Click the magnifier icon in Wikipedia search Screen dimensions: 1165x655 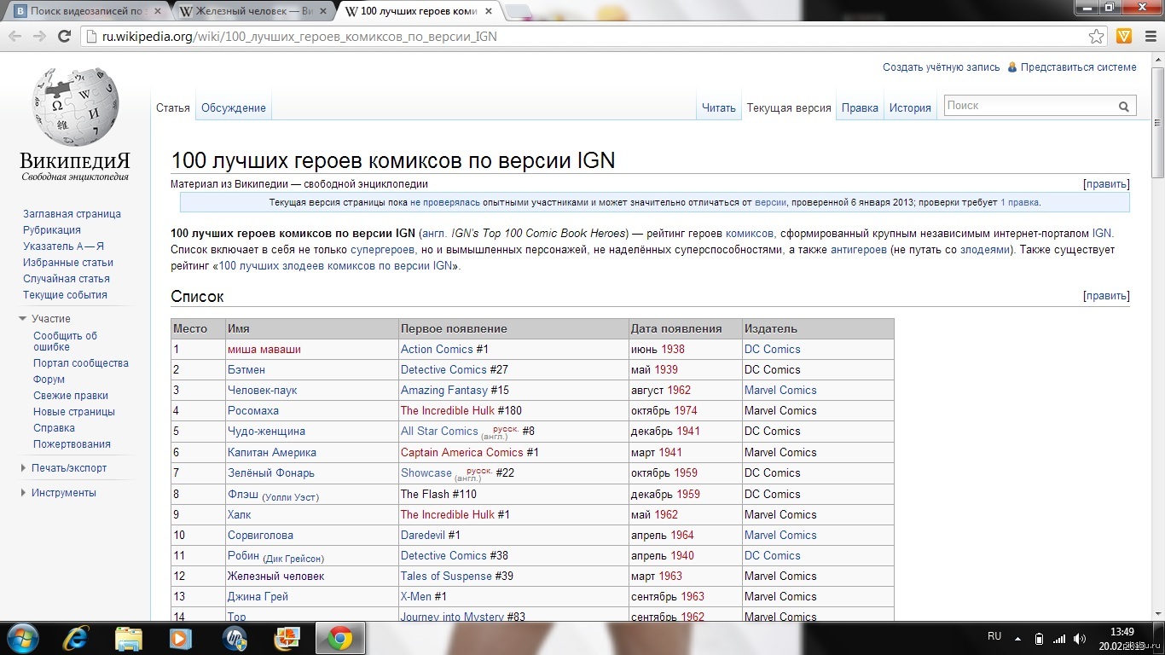click(1124, 107)
